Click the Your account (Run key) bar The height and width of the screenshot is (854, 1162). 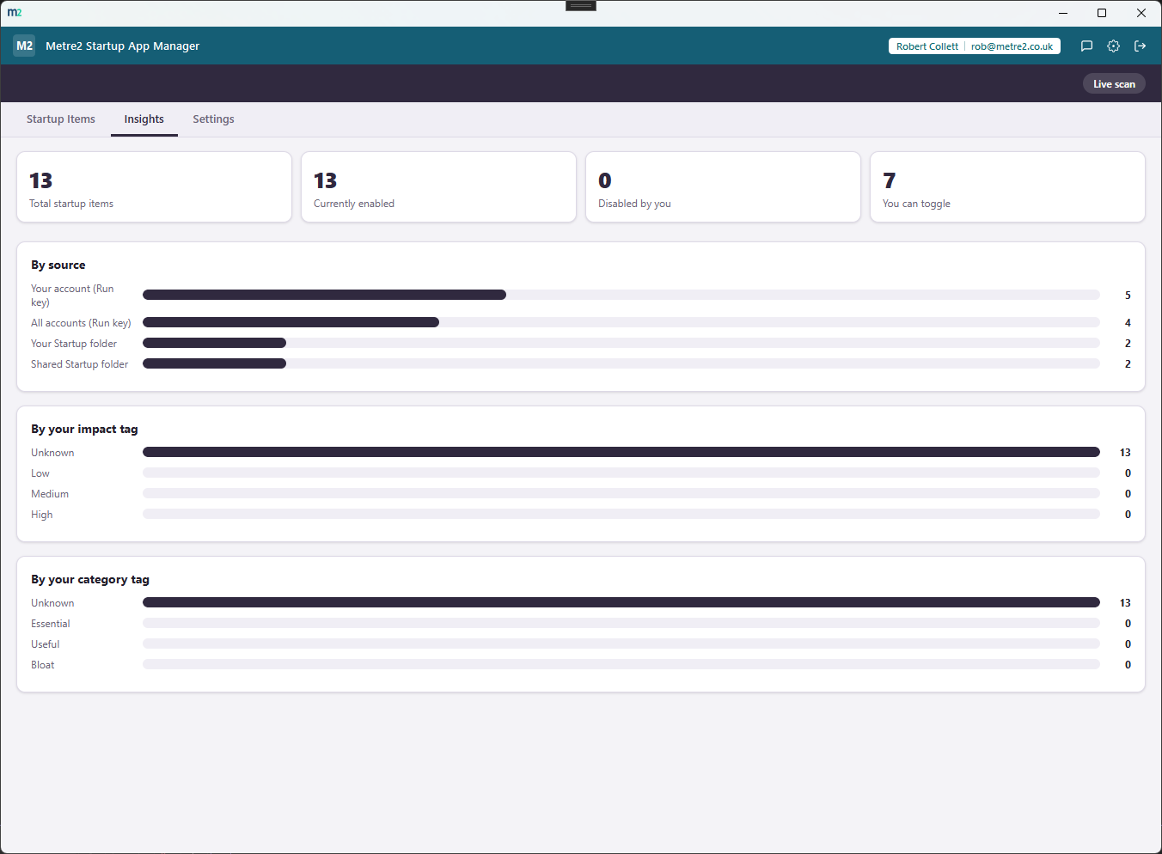click(x=621, y=295)
